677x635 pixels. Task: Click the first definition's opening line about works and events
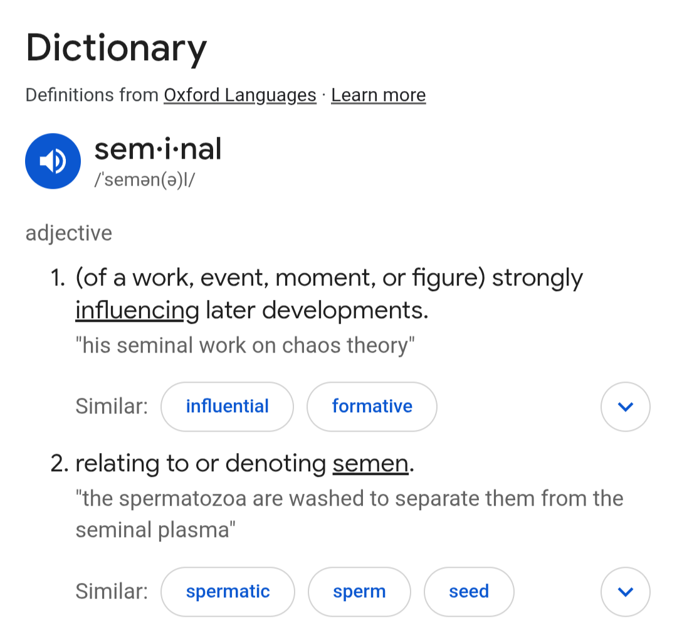329,278
